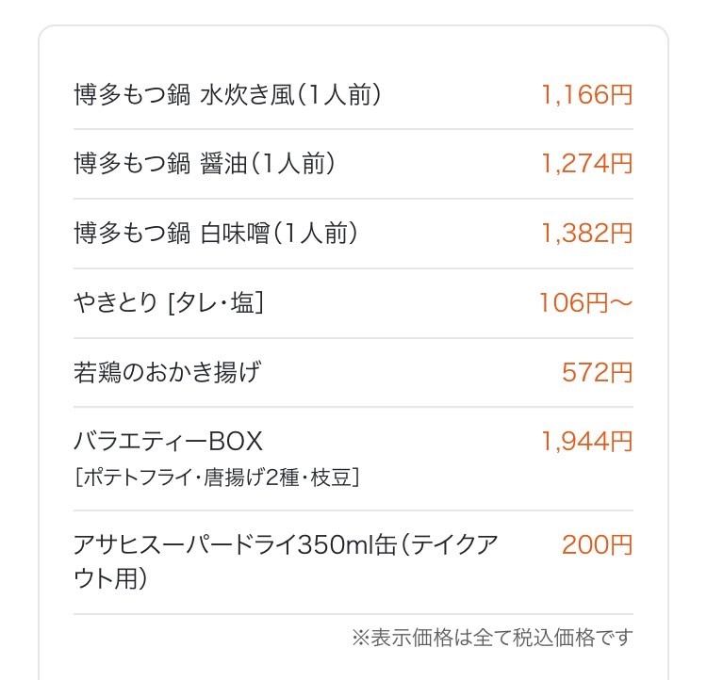Click the 572円 price

click(x=598, y=373)
